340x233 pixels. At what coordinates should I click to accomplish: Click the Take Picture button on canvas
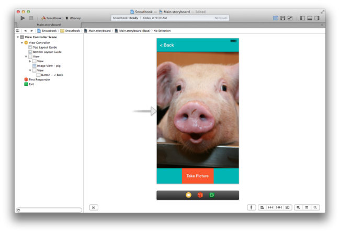(x=197, y=176)
